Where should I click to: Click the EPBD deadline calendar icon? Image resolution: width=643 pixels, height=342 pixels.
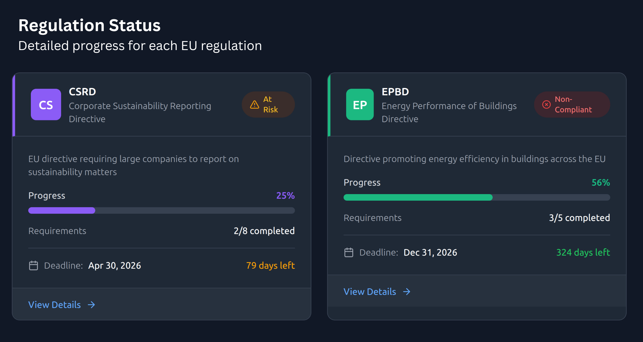pos(348,252)
